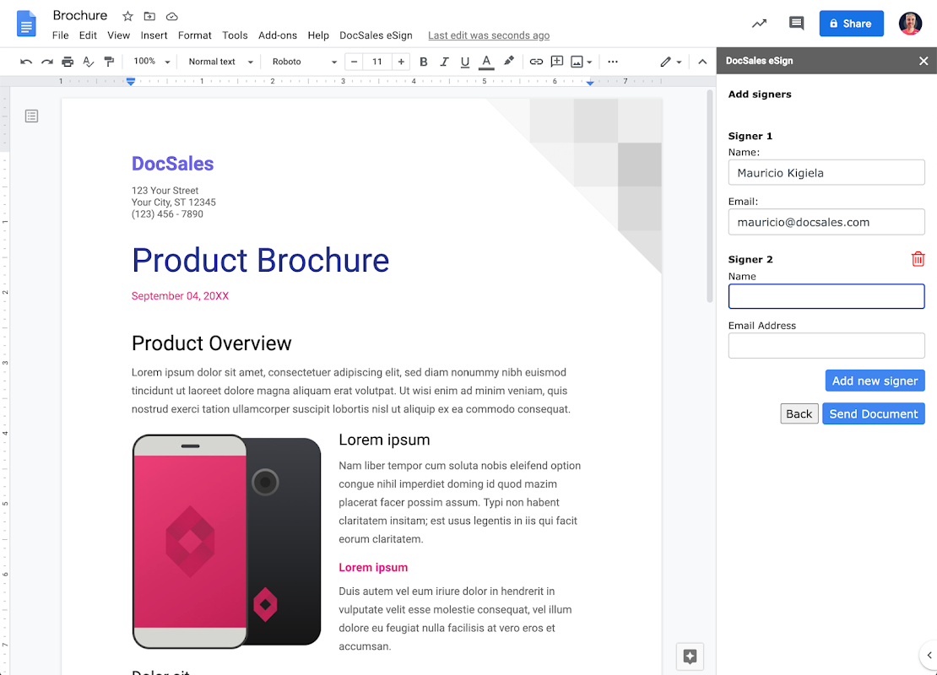Click 'Last edit was seconds ago' link

[x=489, y=35]
